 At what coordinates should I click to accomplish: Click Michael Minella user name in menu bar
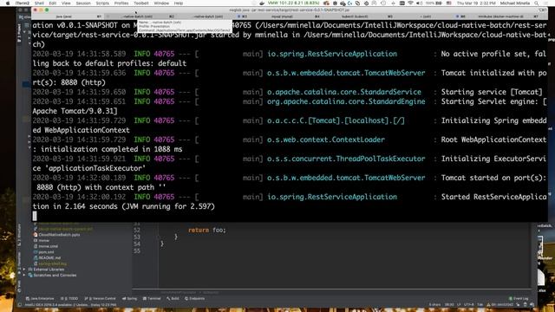pyautogui.click(x=514, y=3)
